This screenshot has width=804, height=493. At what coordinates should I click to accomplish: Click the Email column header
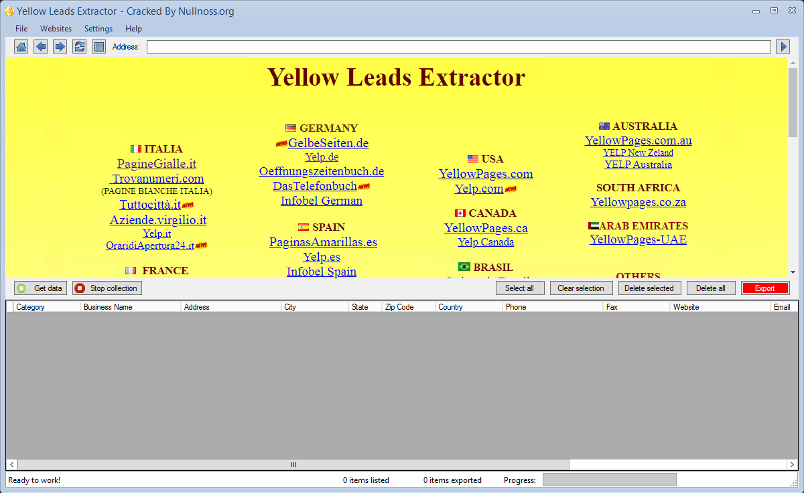pos(784,307)
